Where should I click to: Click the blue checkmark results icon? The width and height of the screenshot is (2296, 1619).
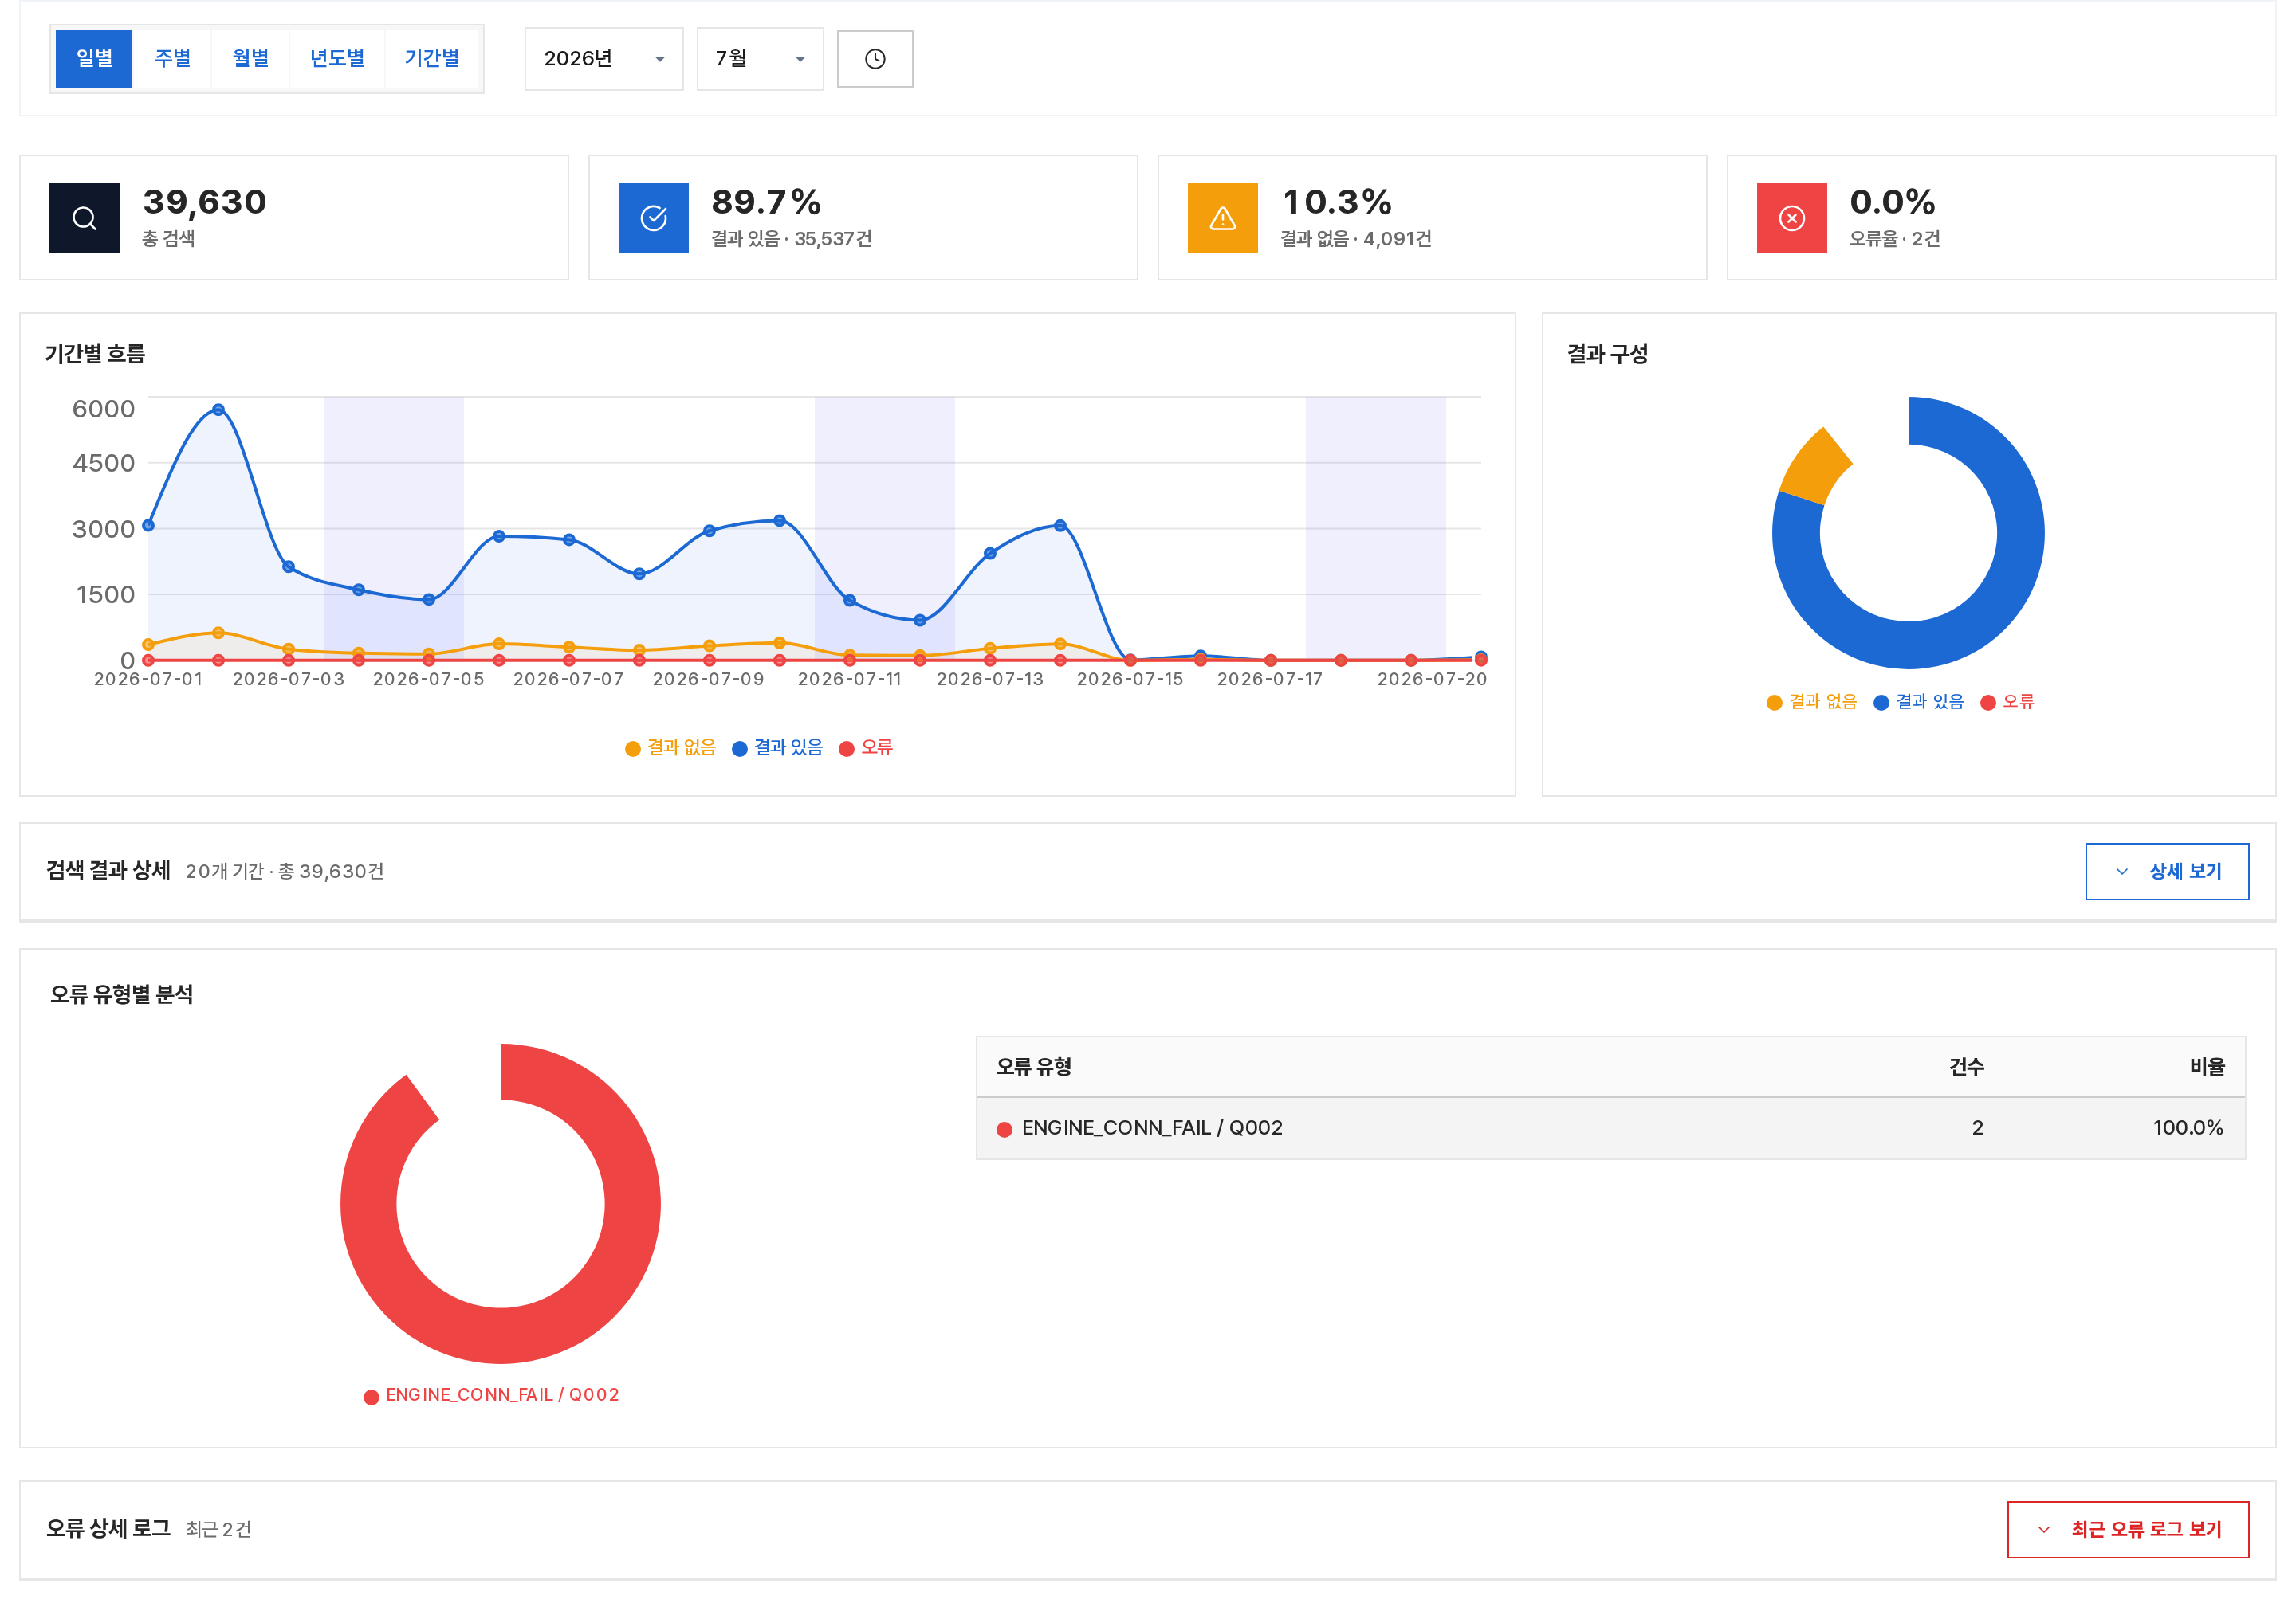point(653,218)
